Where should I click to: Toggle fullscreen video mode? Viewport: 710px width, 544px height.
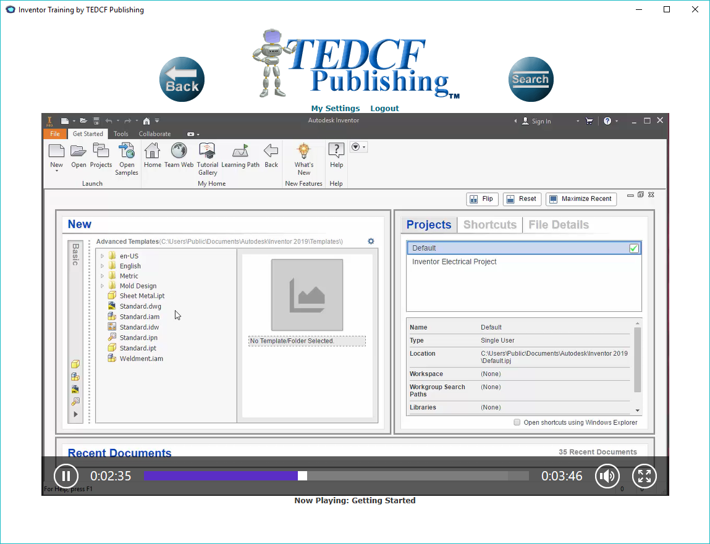(644, 476)
